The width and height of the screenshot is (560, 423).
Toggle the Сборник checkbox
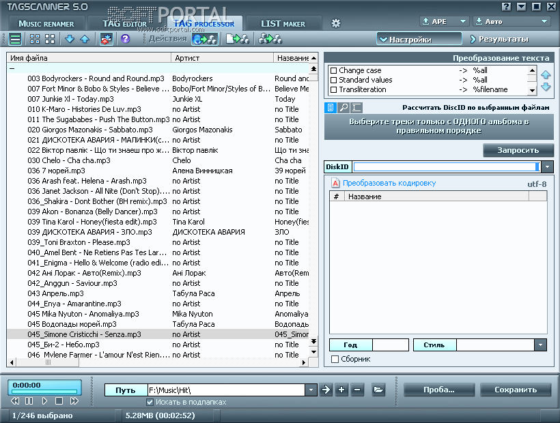tap(335, 359)
